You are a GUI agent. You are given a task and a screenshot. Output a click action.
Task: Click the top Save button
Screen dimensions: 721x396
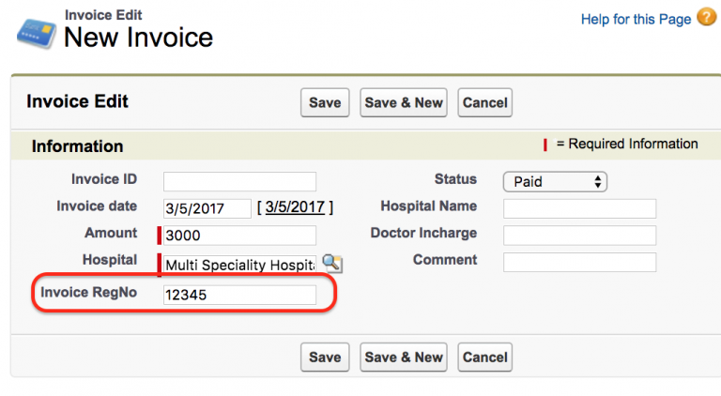tap(325, 102)
